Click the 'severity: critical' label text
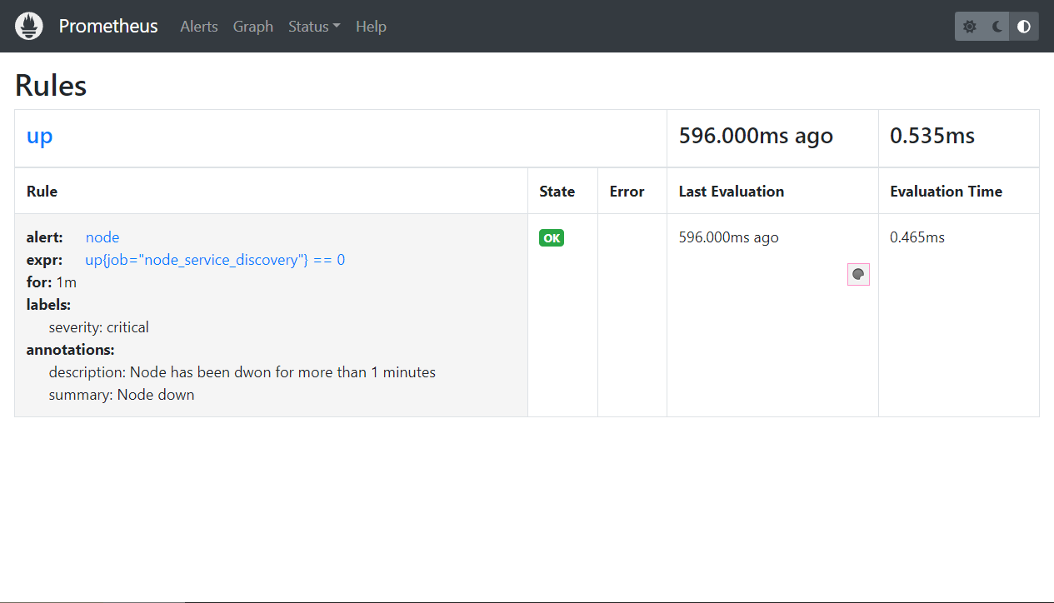 coord(98,327)
